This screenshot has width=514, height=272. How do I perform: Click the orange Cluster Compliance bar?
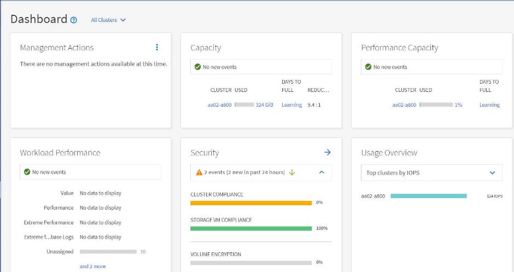(251, 203)
